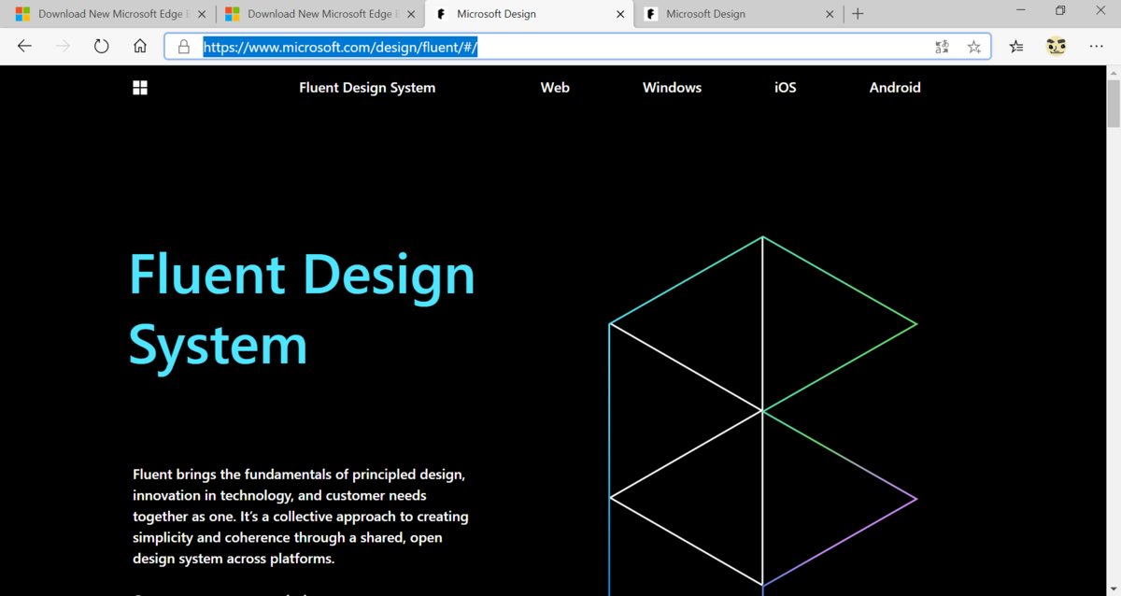Click the Fluent Design System headline text
The width and height of the screenshot is (1121, 596).
pyautogui.click(x=302, y=310)
